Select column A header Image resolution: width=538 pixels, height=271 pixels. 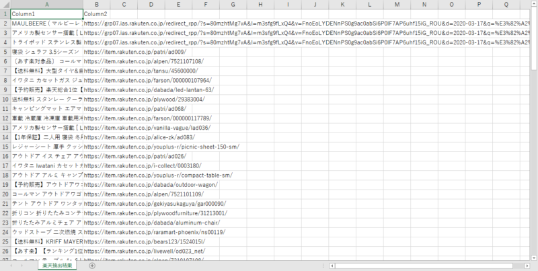(46, 4)
